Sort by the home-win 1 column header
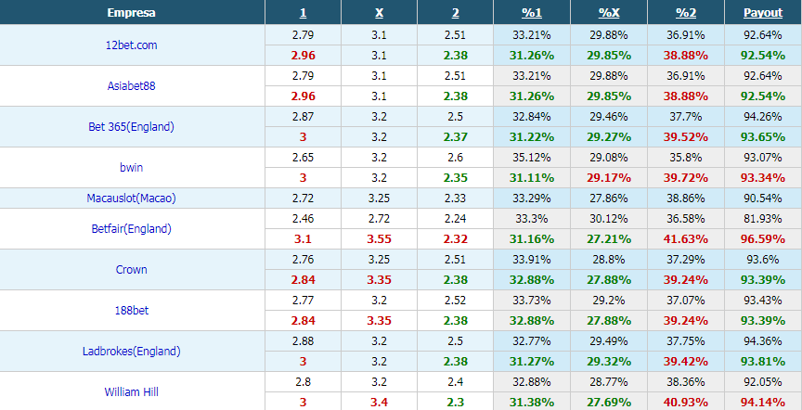The height and width of the screenshot is (410, 802). 304,13
